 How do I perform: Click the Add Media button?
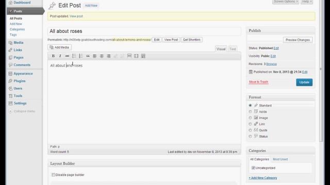60,47
